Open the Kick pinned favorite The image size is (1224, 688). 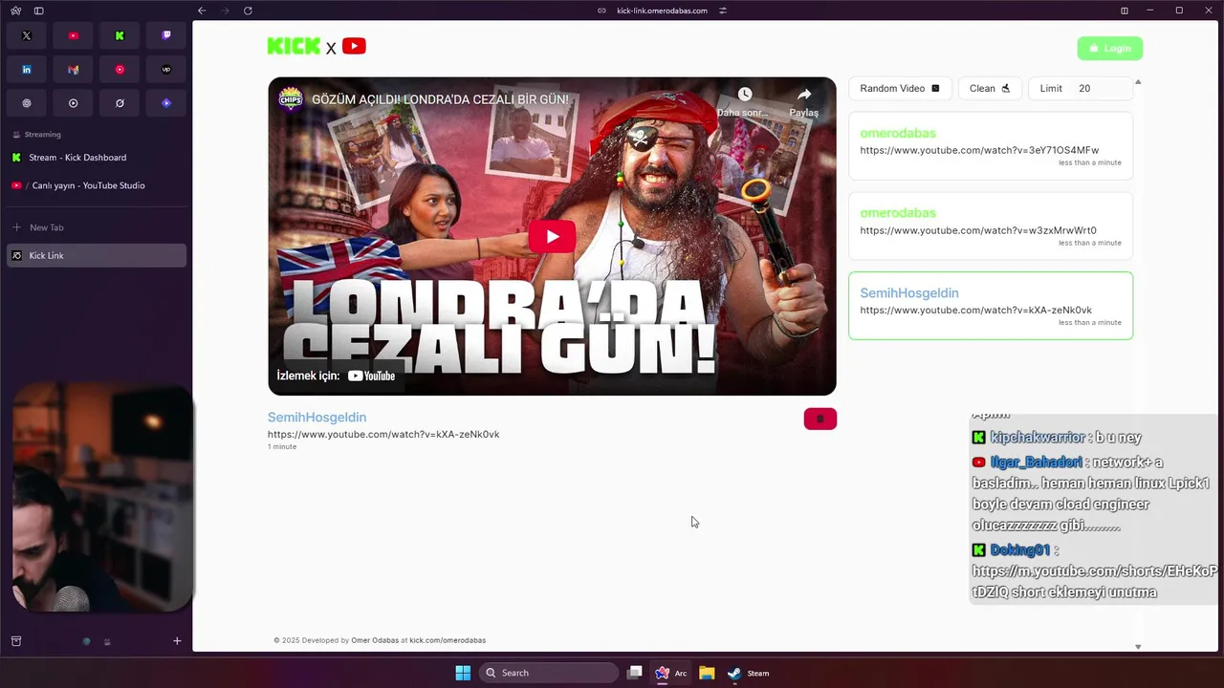click(120, 35)
